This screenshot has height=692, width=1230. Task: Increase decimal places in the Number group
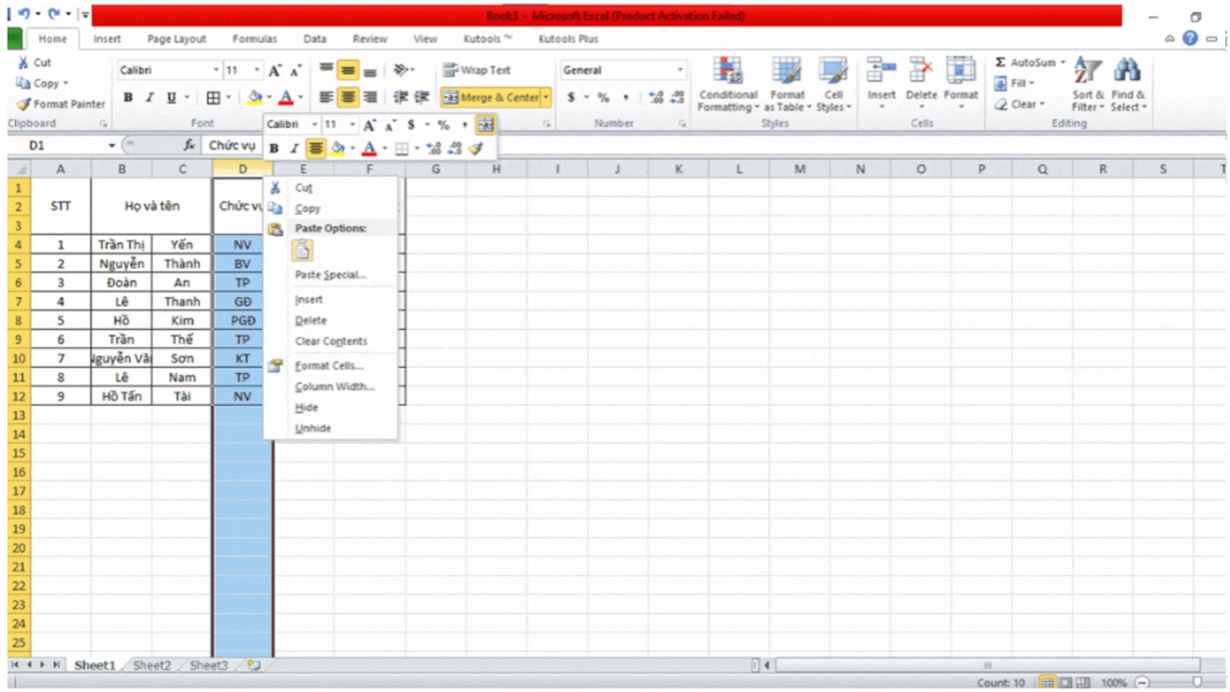(x=655, y=97)
